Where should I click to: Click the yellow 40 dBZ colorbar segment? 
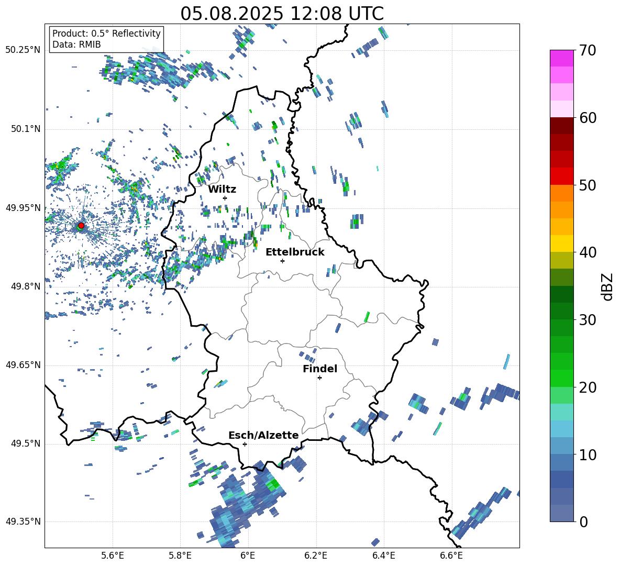pos(561,243)
